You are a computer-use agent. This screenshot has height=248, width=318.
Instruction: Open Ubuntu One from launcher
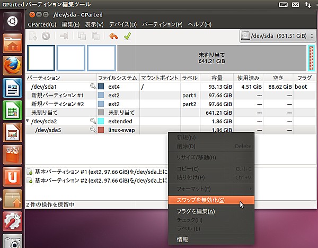pyautogui.click(x=12, y=177)
